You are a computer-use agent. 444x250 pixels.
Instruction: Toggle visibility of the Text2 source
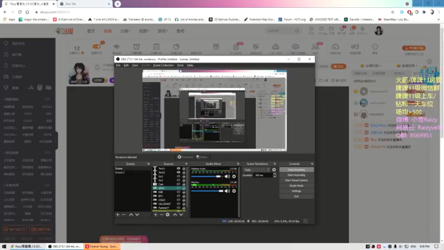point(178,172)
